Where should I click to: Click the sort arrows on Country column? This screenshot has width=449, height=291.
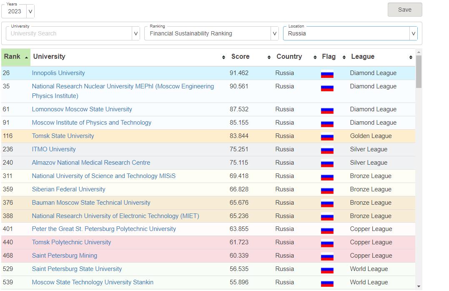click(x=315, y=57)
